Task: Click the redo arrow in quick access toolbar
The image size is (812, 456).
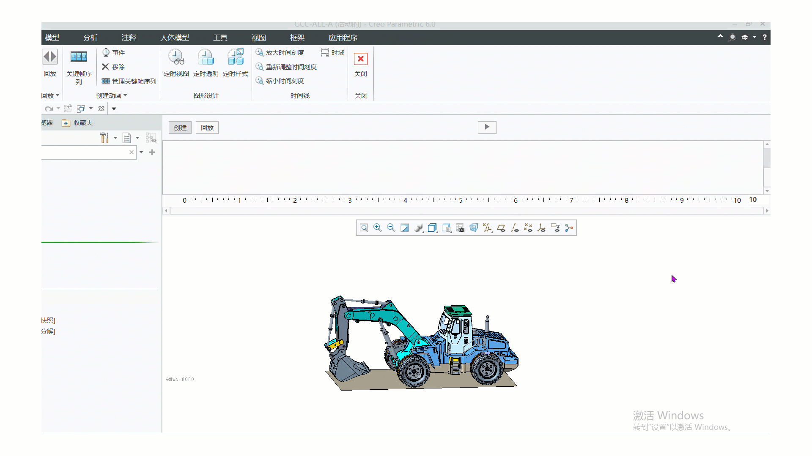Action: pyautogui.click(x=49, y=109)
